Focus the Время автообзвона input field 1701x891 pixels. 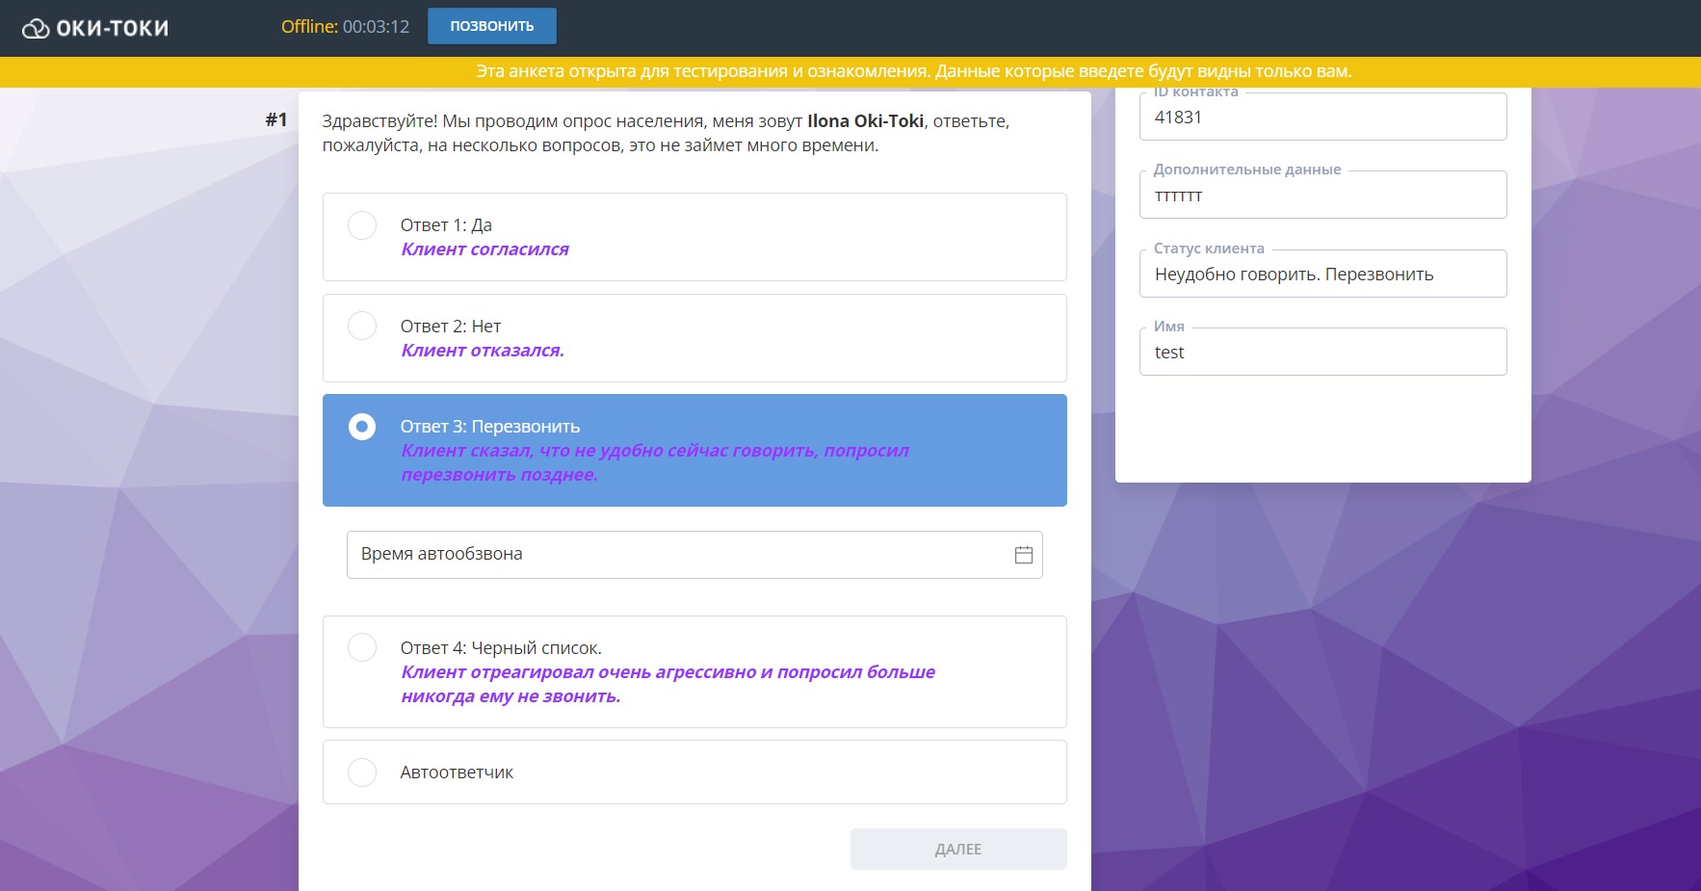[674, 555]
